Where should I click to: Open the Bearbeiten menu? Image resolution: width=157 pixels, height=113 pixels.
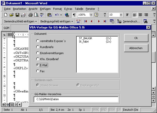click(x=19, y=9)
